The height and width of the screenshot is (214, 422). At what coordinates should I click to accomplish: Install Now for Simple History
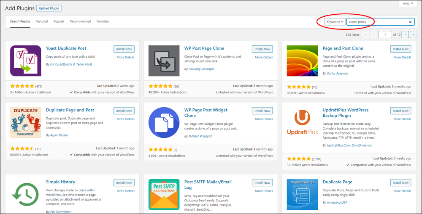point(124,182)
